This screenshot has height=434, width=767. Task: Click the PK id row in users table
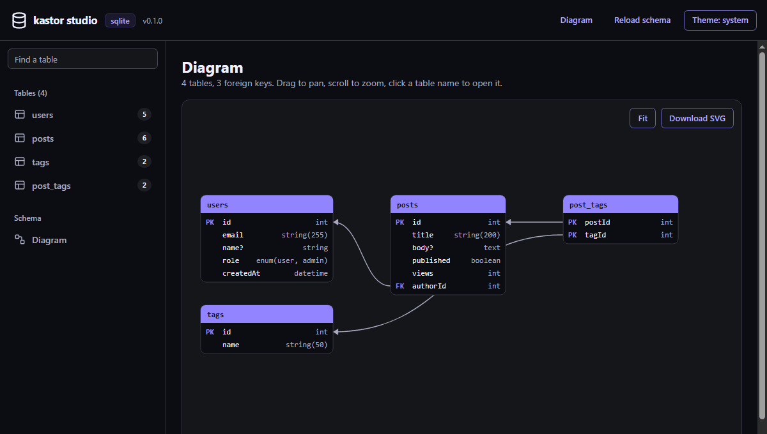tap(267, 222)
